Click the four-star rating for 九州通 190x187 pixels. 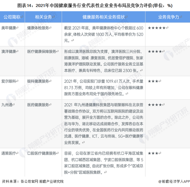[x=155, y=105]
